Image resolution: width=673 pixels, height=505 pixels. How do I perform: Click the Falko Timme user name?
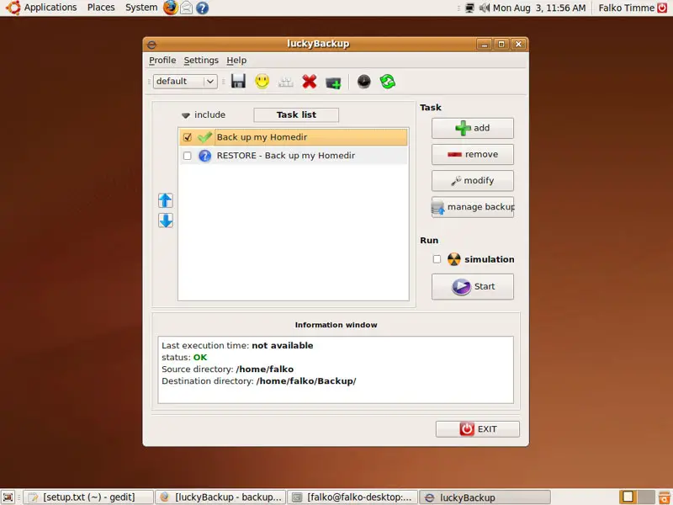(x=626, y=8)
